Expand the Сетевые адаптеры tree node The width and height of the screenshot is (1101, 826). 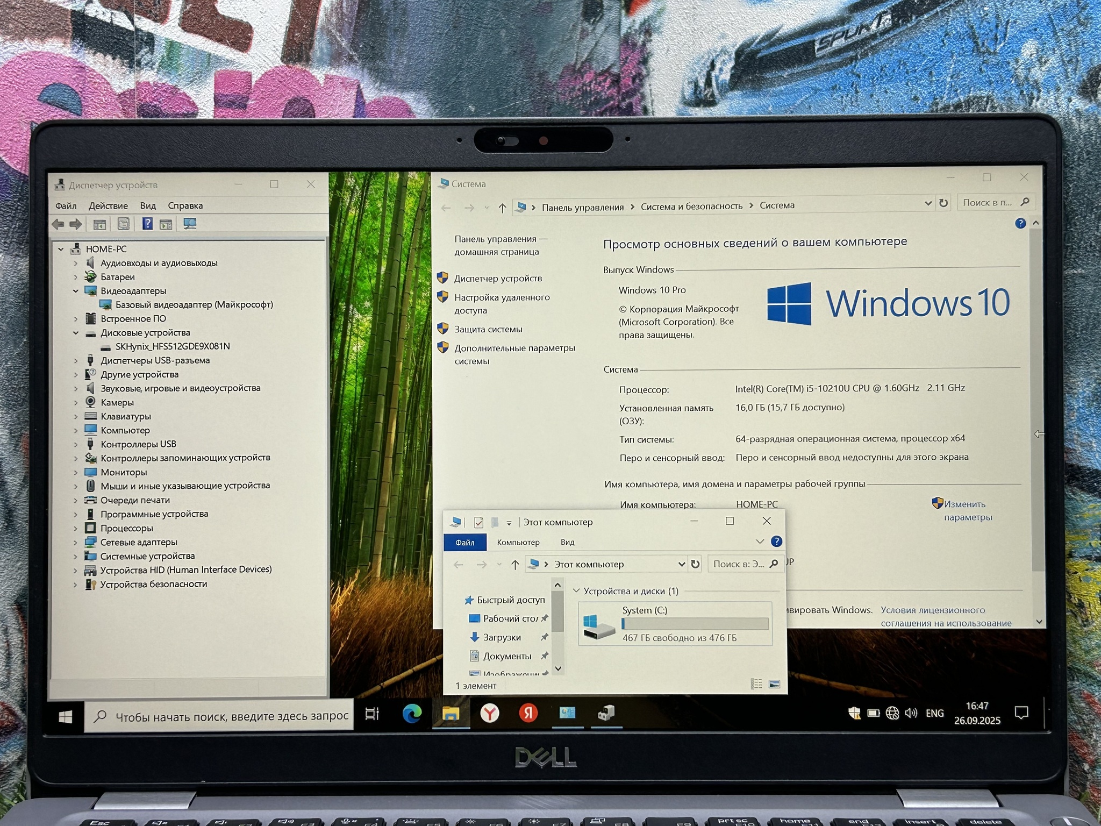[x=75, y=543]
